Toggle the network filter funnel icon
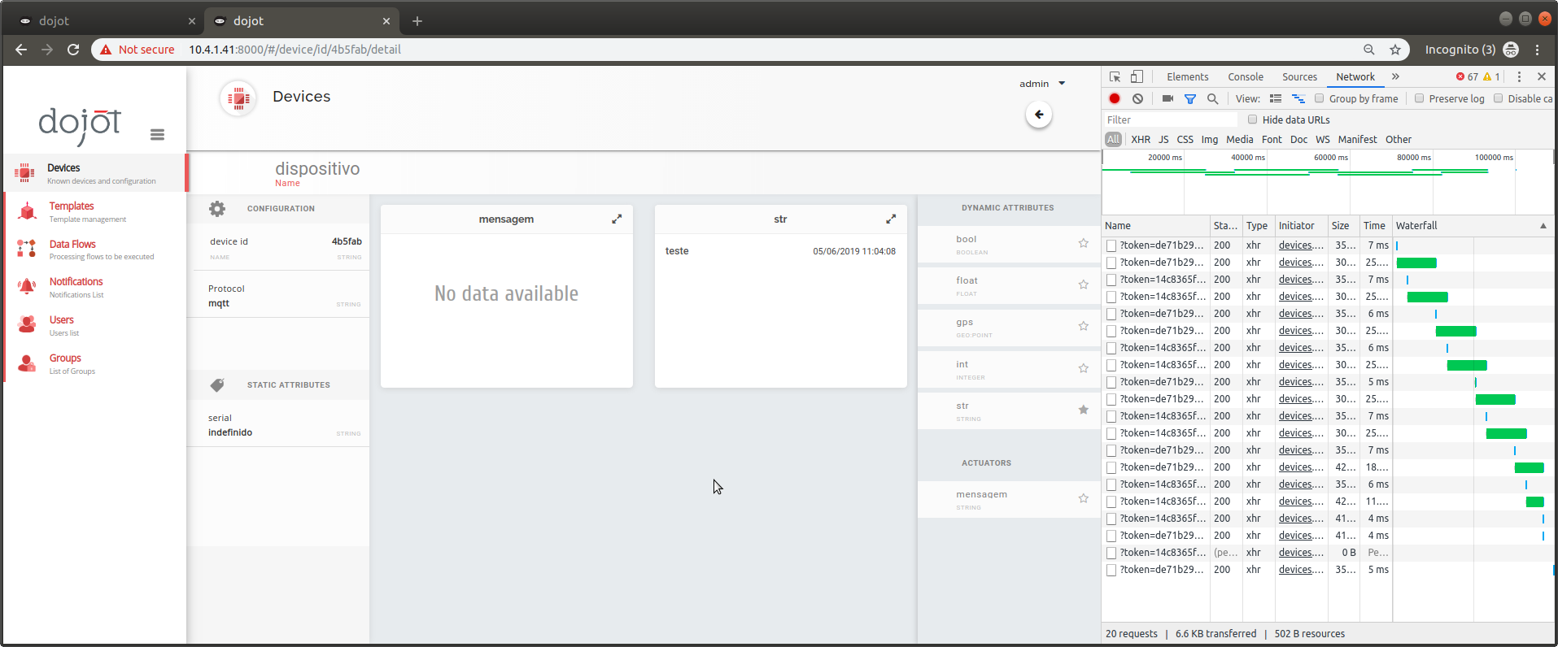 point(1190,98)
